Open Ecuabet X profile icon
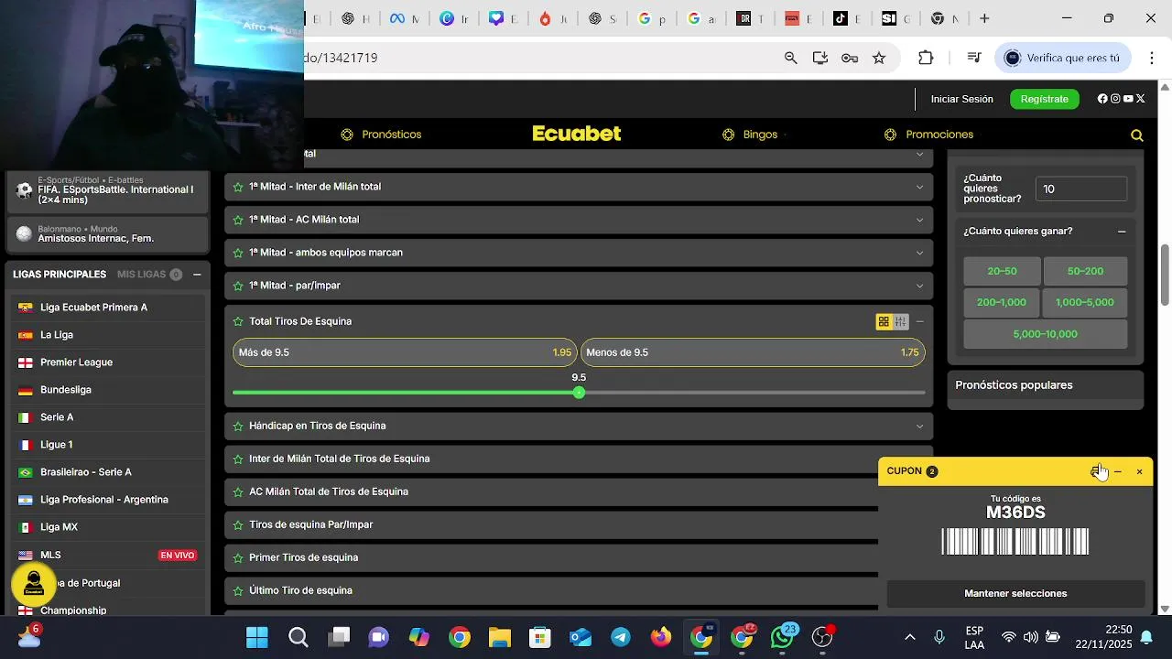 (x=1141, y=99)
